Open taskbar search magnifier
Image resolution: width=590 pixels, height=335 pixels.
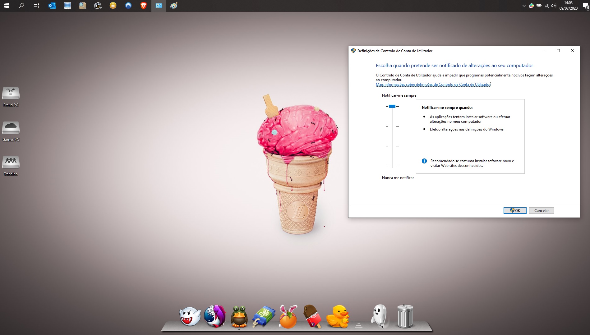point(21,6)
